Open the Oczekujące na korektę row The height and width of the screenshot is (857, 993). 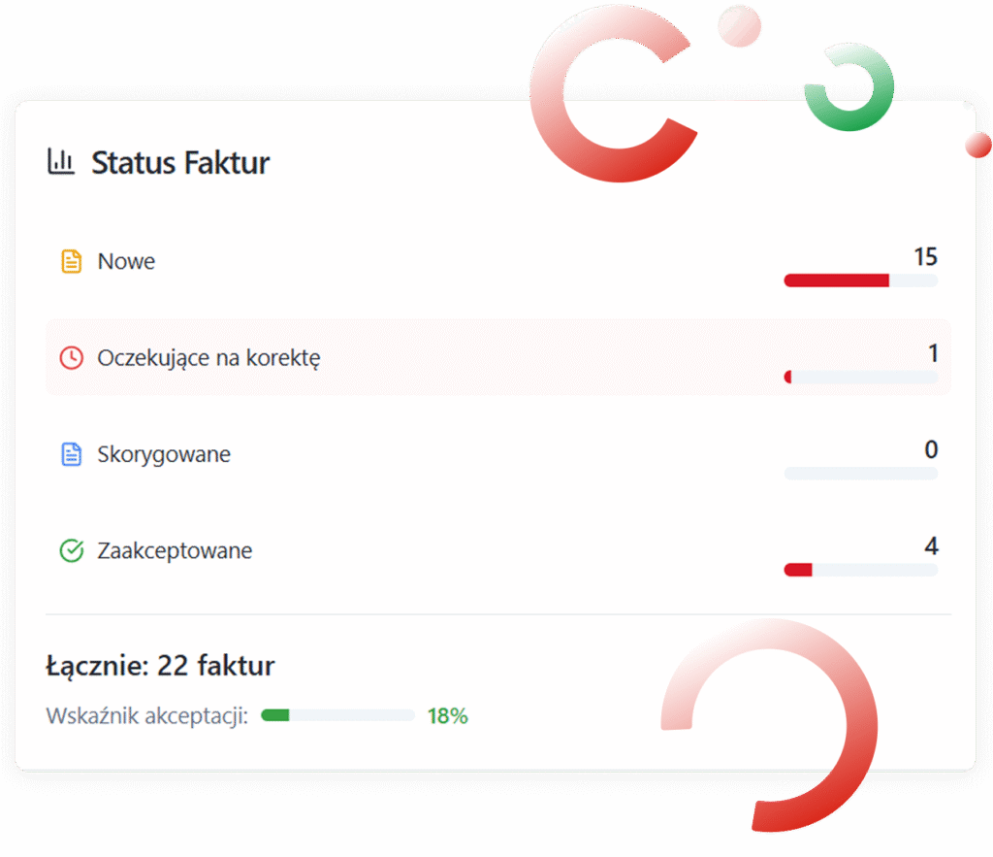coord(208,357)
